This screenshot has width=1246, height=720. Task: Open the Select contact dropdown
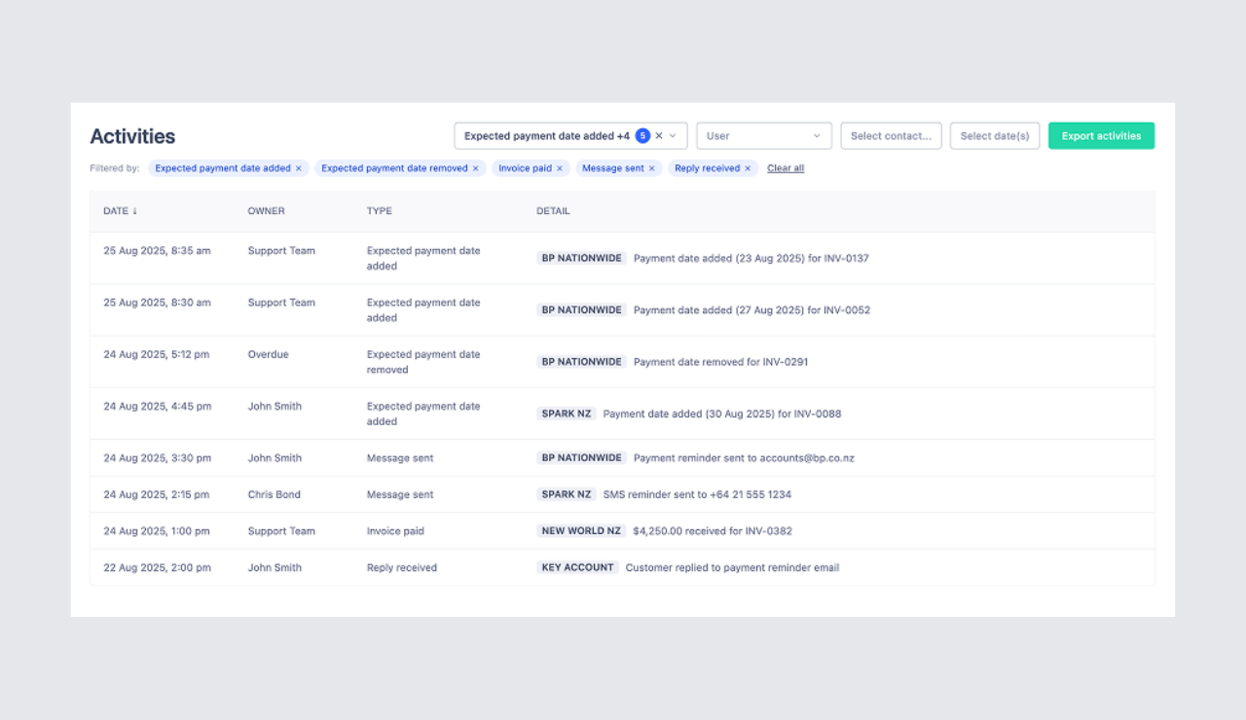(x=891, y=136)
